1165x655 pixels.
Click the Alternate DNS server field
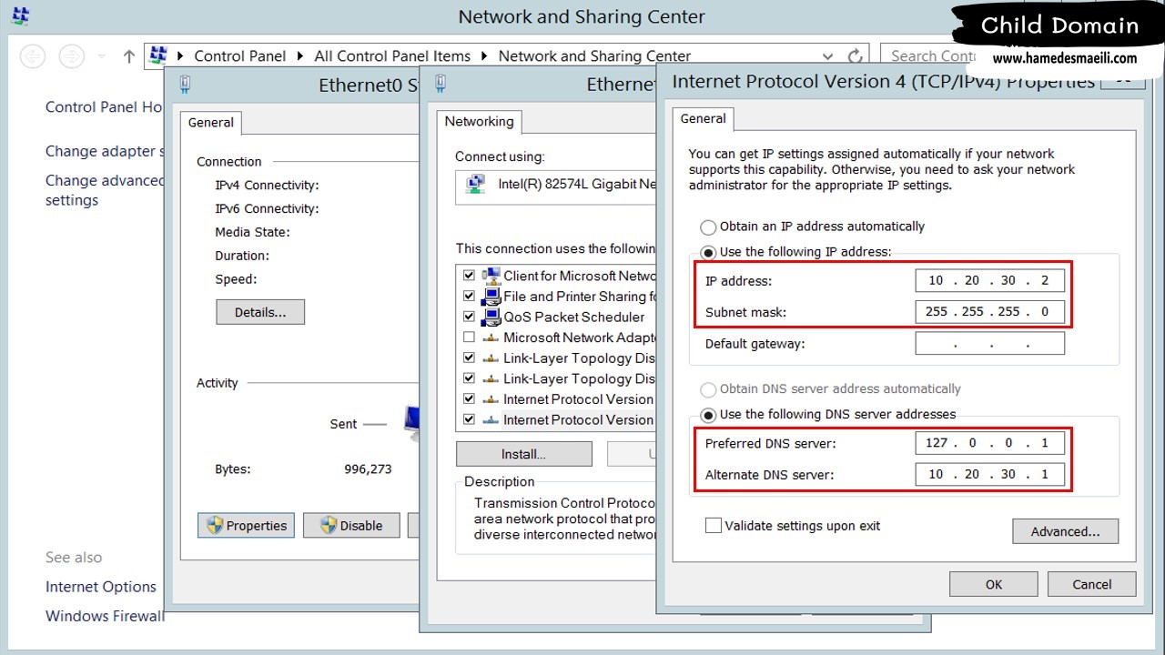tap(990, 475)
